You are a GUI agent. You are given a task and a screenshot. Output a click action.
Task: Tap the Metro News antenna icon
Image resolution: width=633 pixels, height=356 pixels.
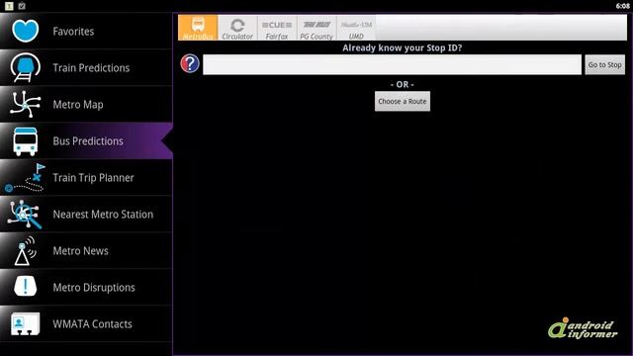point(25,250)
